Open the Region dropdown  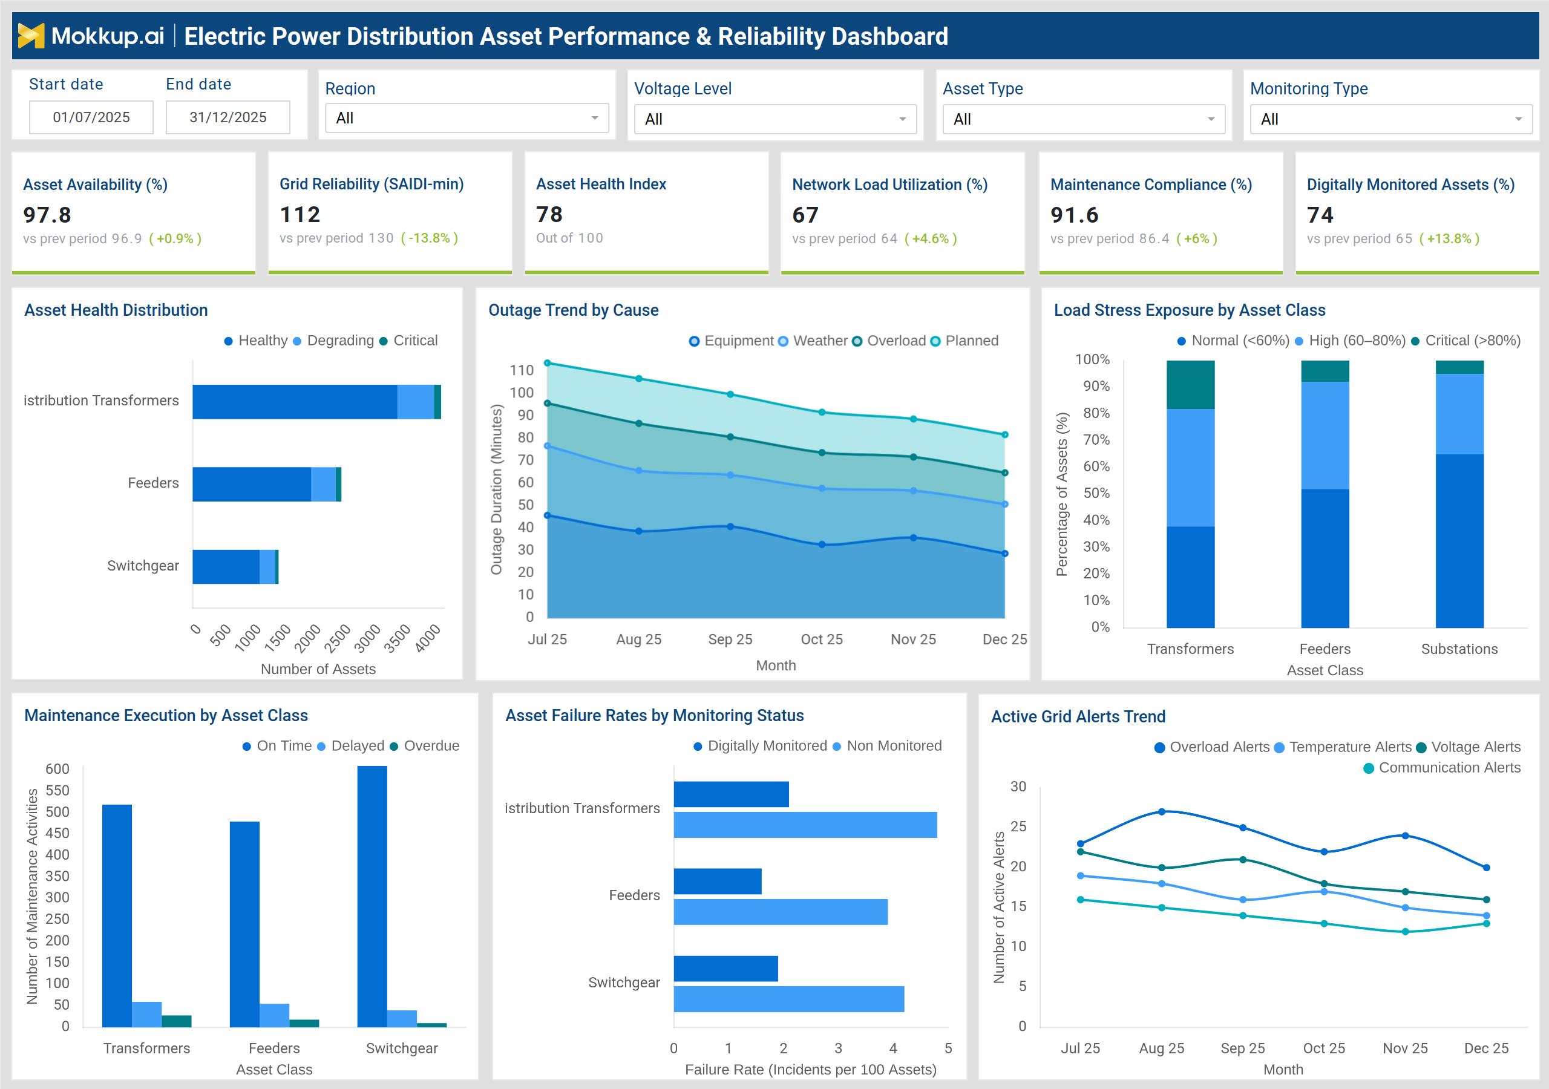pyautogui.click(x=467, y=118)
